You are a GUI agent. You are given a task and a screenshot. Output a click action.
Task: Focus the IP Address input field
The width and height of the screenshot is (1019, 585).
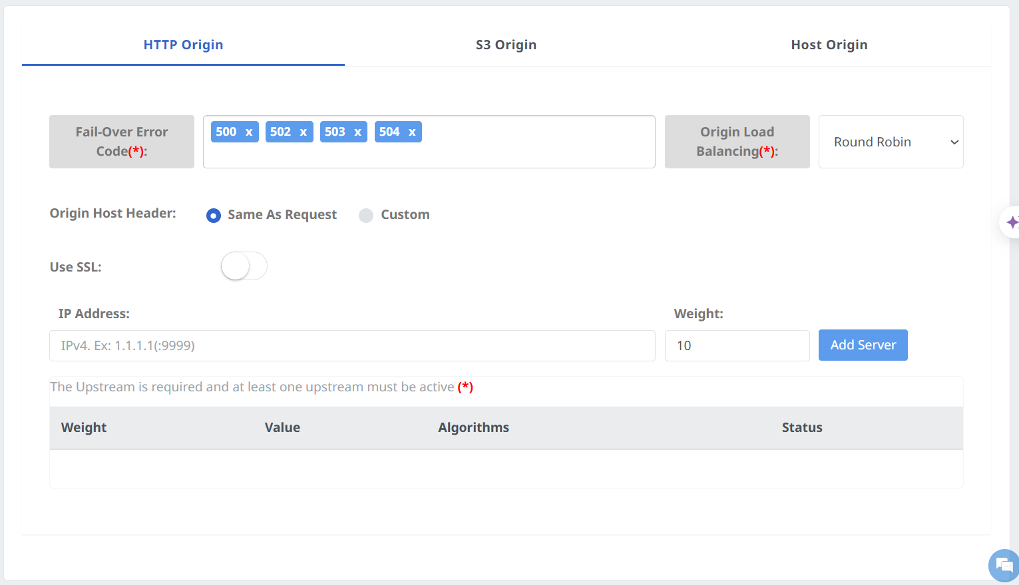pos(352,345)
